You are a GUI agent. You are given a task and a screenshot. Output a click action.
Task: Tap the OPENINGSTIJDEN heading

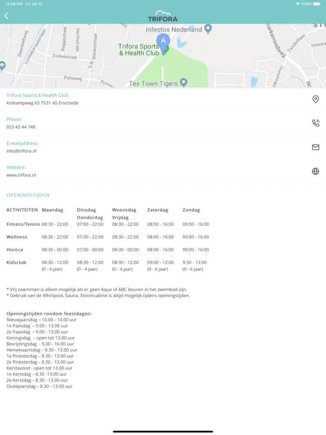pos(28,195)
